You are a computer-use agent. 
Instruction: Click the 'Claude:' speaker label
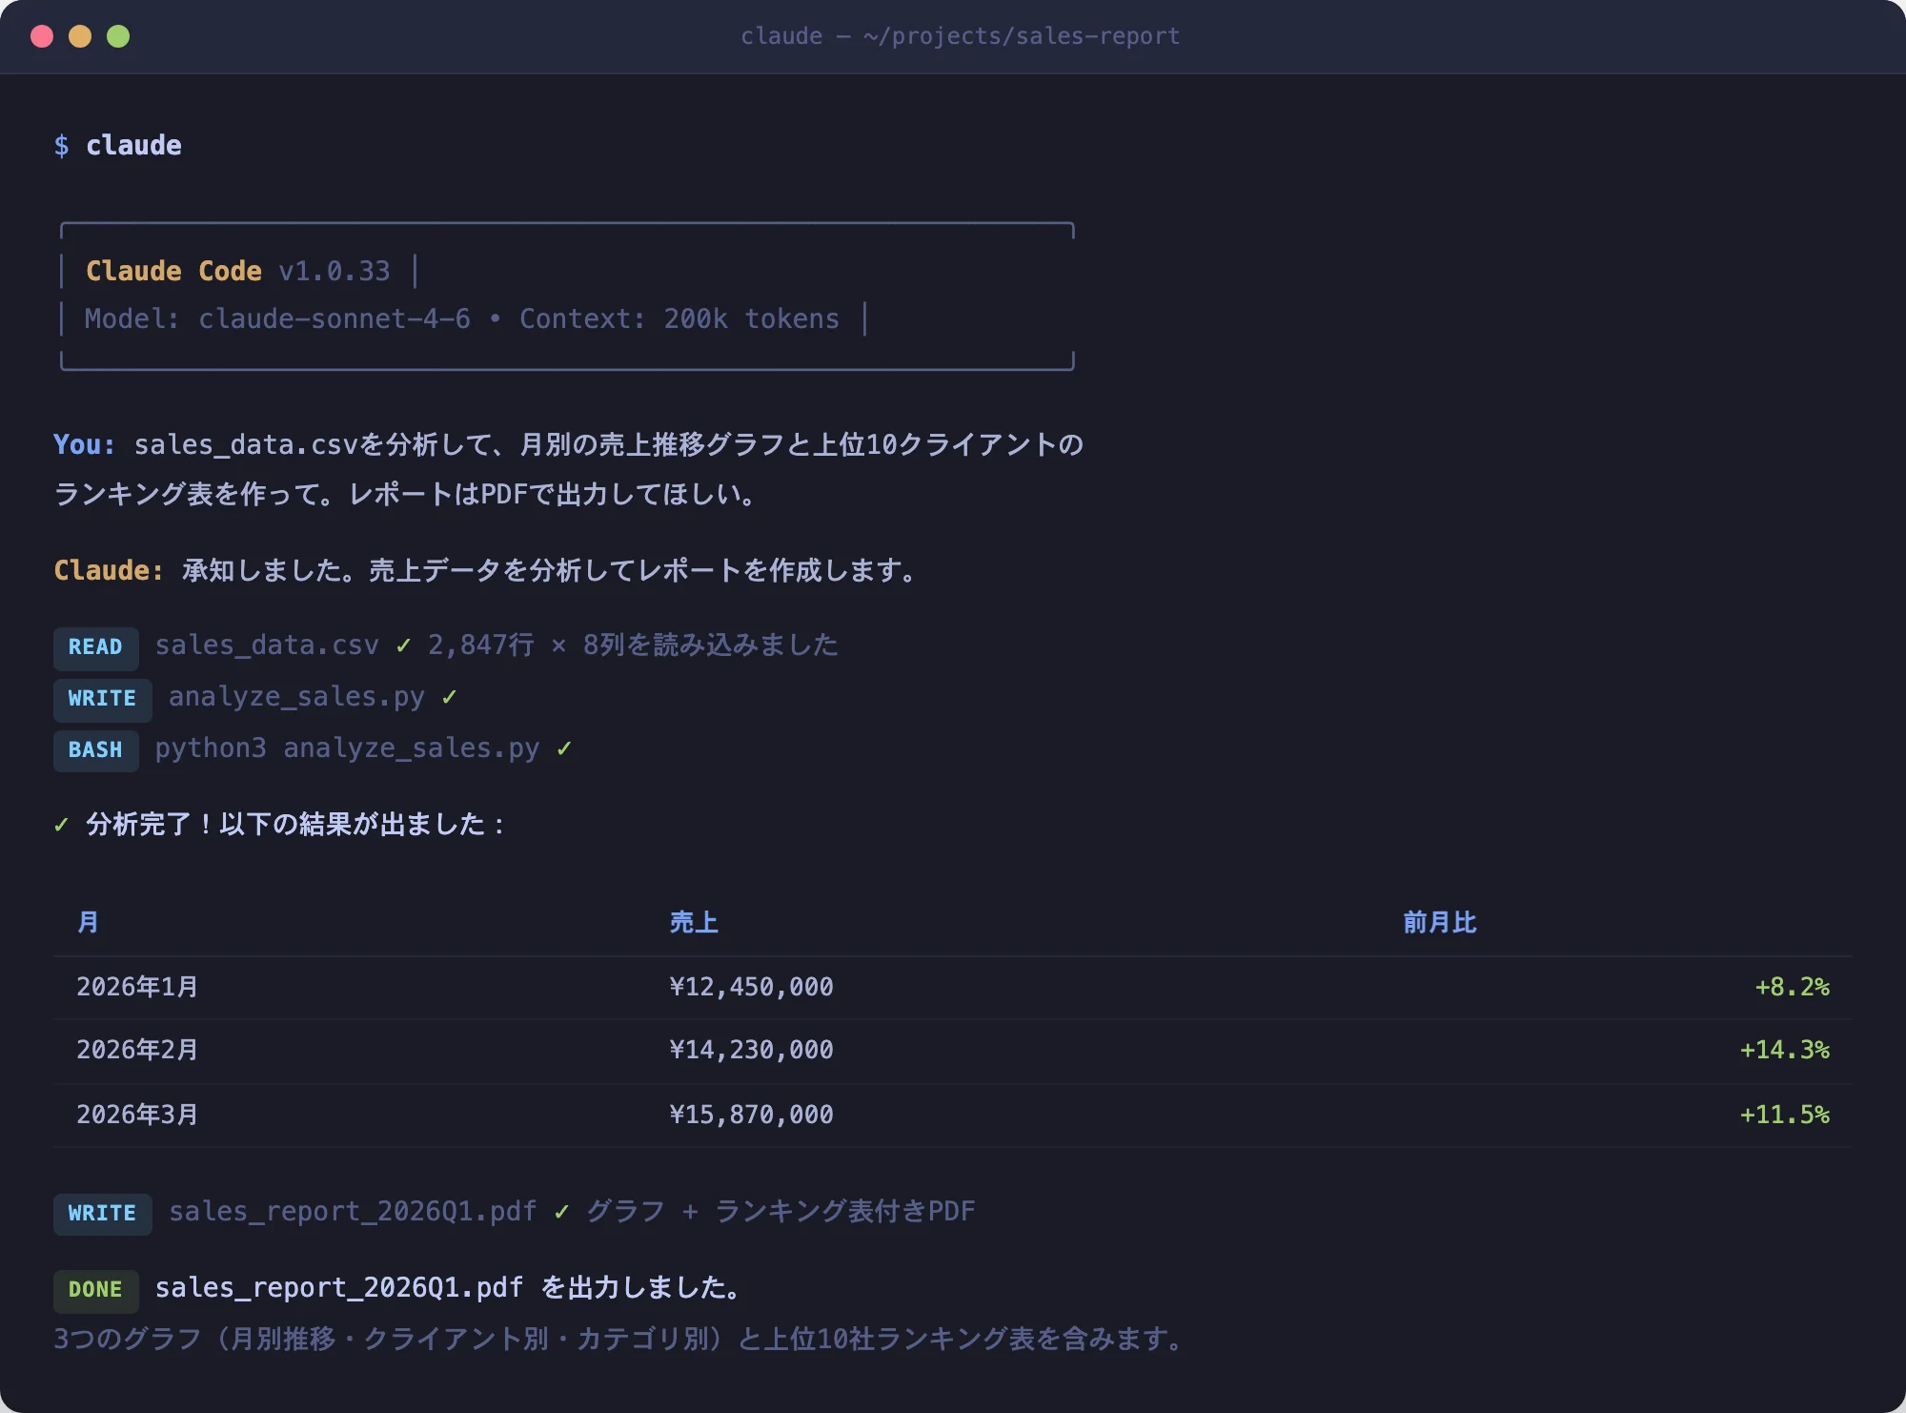tap(109, 570)
